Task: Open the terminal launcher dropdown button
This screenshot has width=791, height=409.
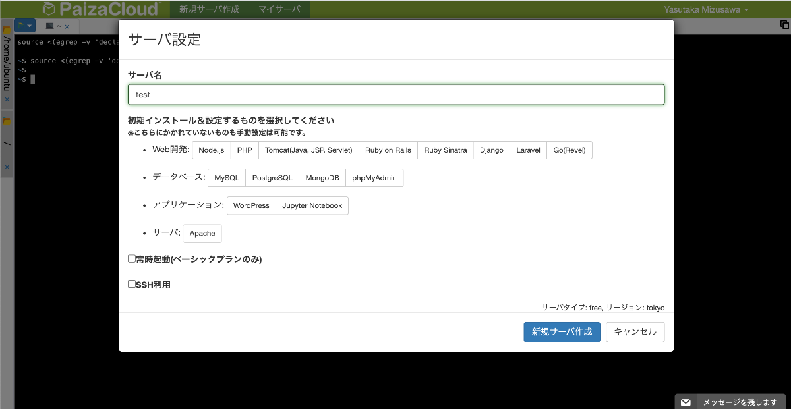Action: (25, 26)
